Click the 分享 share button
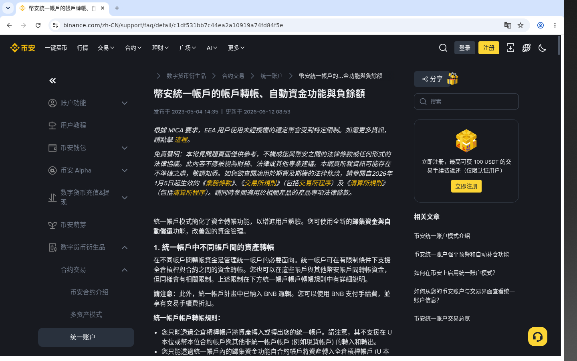Viewport: 577px width, 361px height. [432, 79]
